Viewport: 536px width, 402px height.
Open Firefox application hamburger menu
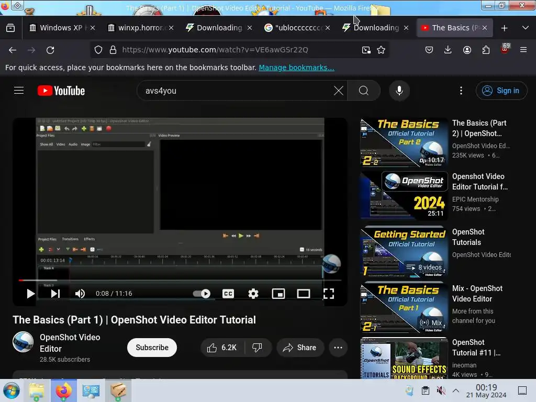tap(523, 50)
